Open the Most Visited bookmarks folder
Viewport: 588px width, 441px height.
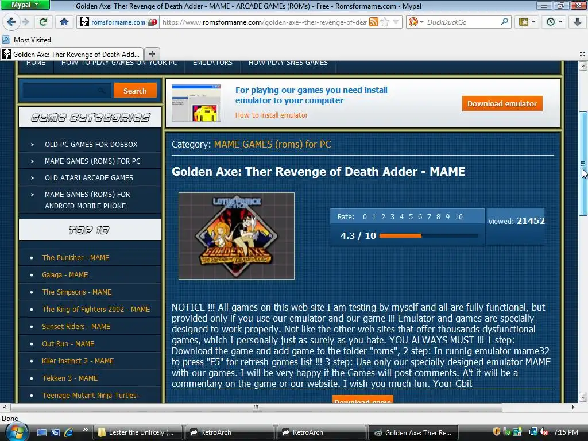click(x=27, y=40)
